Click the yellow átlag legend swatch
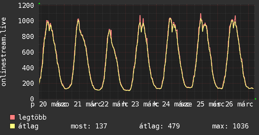This screenshot has height=135, width=259. pyautogui.click(x=12, y=126)
